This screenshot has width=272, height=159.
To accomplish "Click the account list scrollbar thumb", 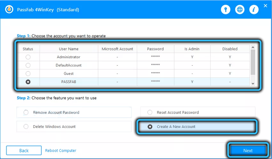I will pyautogui.click(x=253, y=62).
